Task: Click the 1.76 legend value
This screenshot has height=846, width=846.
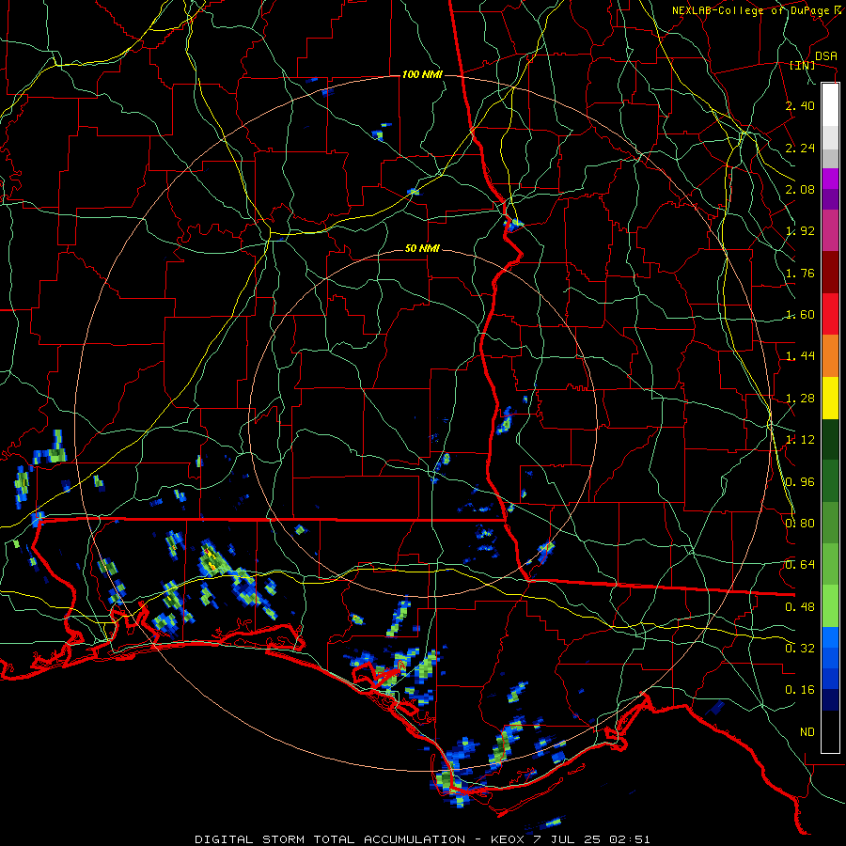Action: click(800, 273)
